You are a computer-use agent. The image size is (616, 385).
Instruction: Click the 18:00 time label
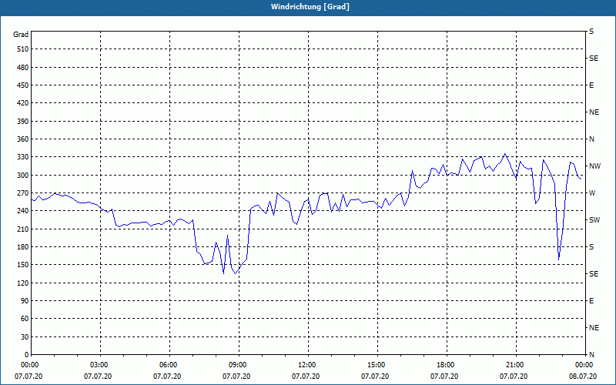tap(447, 365)
